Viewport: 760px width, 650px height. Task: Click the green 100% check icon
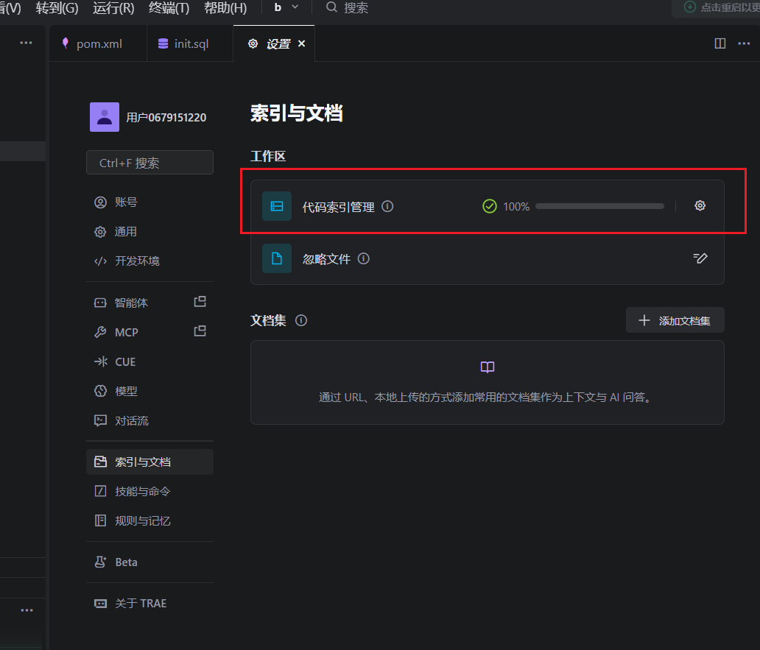coord(490,206)
